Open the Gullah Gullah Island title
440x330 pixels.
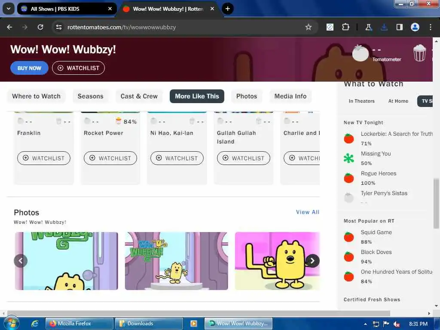tap(236, 137)
